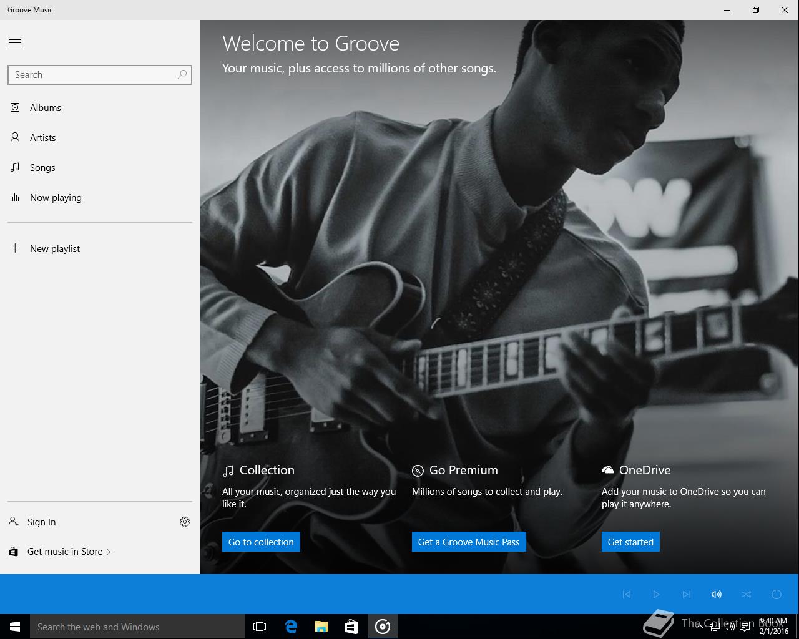Click the Welcome to Groove title
Viewport: 799px width, 639px height.
[x=311, y=43]
